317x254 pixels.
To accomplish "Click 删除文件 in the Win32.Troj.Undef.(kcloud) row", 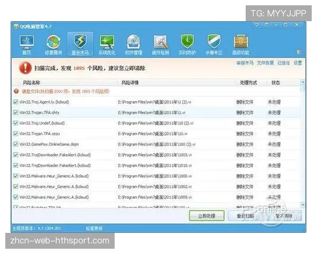I will (x=245, y=123).
